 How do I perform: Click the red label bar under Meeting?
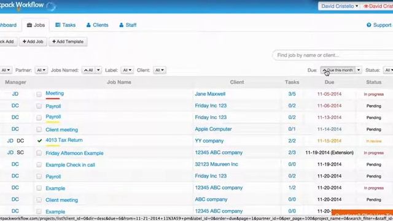point(53,98)
